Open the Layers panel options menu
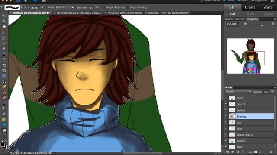The image size is (277, 155). coord(274,87)
